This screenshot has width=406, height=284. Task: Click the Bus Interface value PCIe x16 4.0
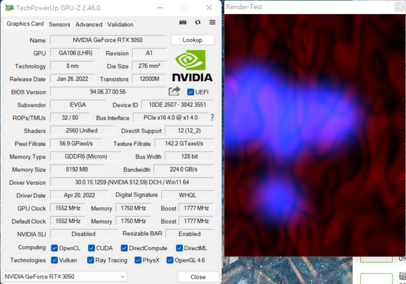(170, 118)
